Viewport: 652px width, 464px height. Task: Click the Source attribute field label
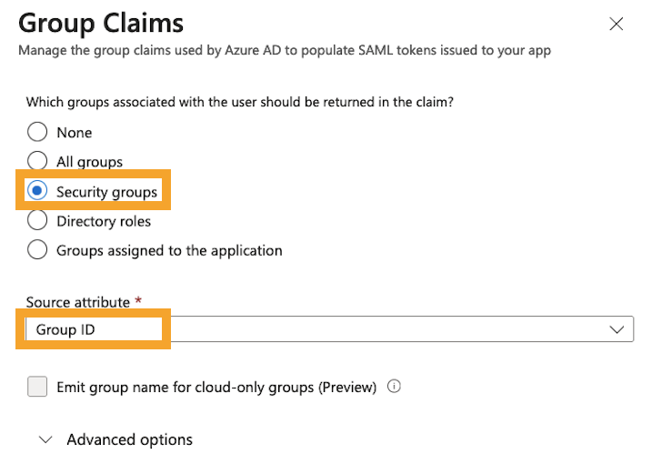[x=78, y=302]
